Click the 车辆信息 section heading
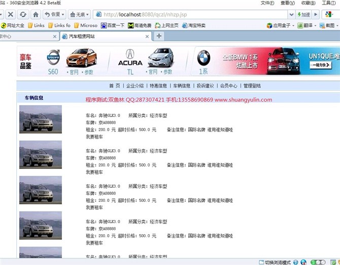Image resolution: width=340 pixels, height=265 pixels. coord(34,98)
